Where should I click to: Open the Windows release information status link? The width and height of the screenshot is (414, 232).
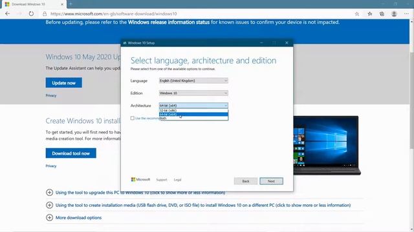tap(169, 23)
